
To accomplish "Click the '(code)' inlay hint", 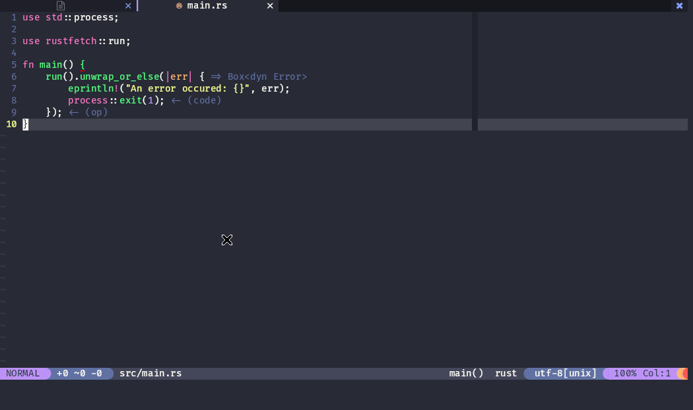I will click(204, 101).
